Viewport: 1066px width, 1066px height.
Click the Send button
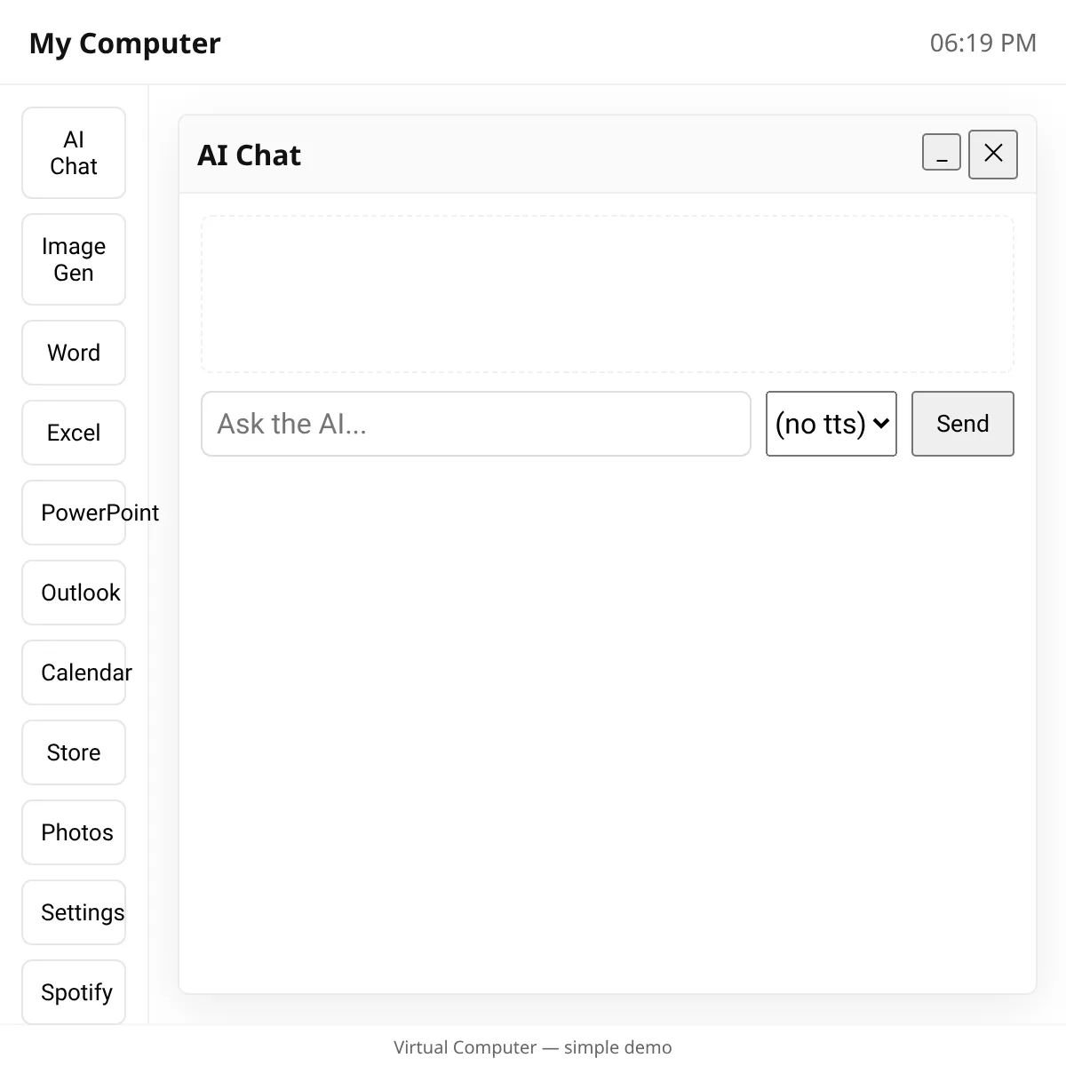coord(963,424)
